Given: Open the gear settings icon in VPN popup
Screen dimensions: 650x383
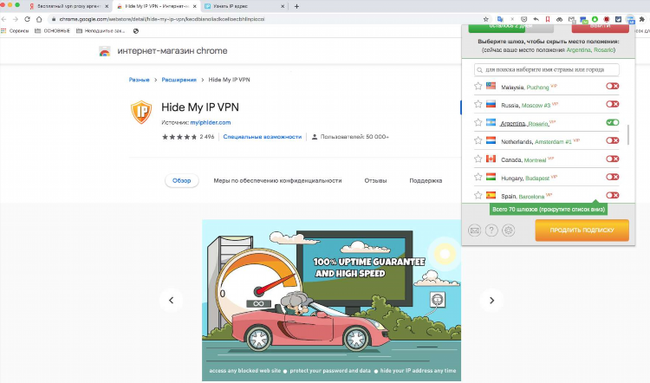Looking at the screenshot, I should [x=509, y=230].
